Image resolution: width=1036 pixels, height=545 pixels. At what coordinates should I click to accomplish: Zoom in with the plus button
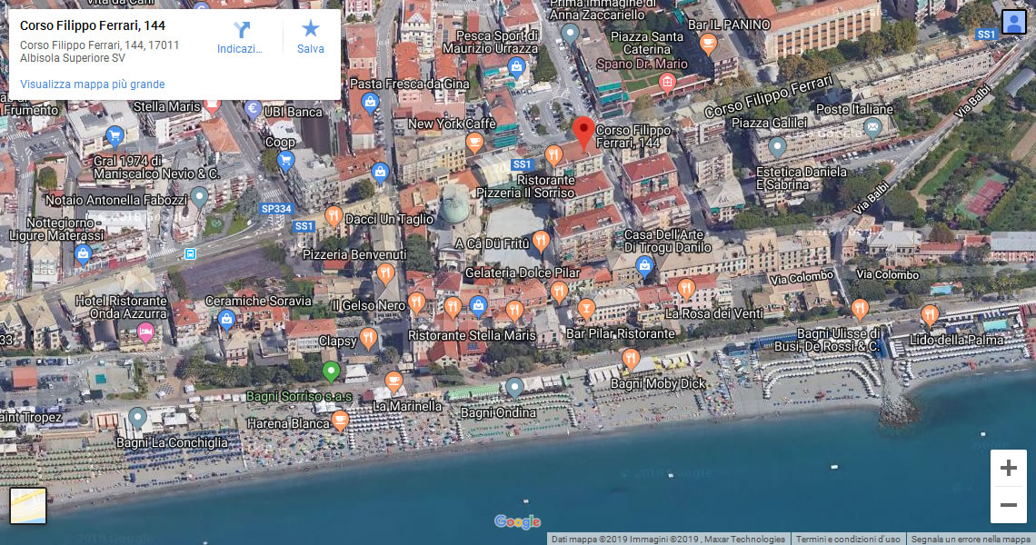[1008, 469]
